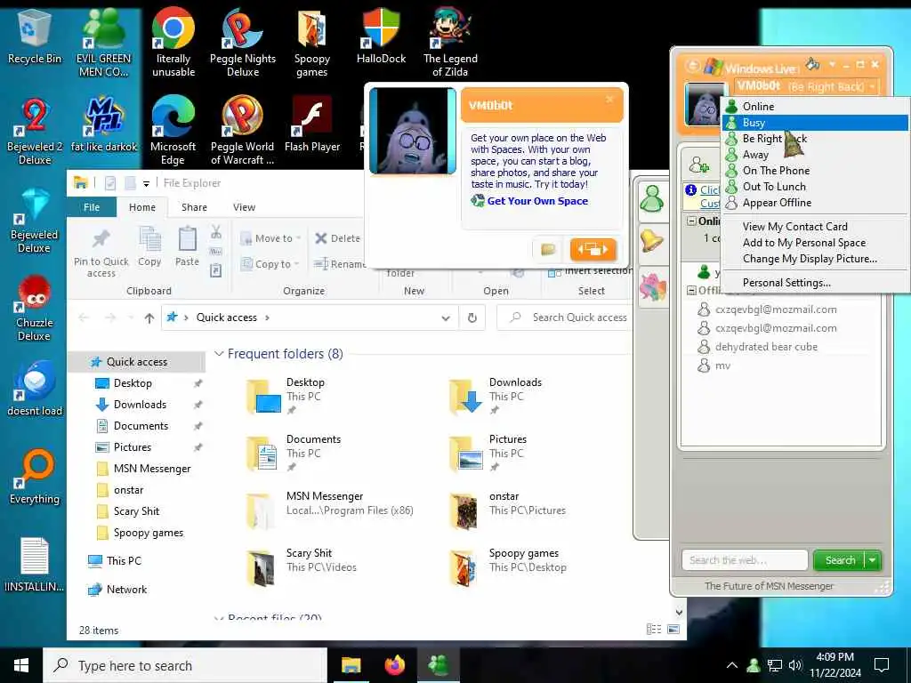Select MSN Messenger in navigation pane

[x=152, y=469]
